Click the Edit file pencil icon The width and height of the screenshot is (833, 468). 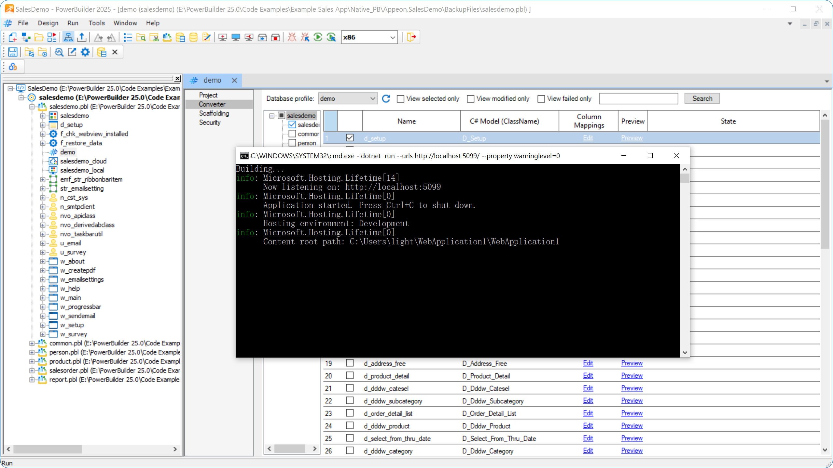point(206,37)
